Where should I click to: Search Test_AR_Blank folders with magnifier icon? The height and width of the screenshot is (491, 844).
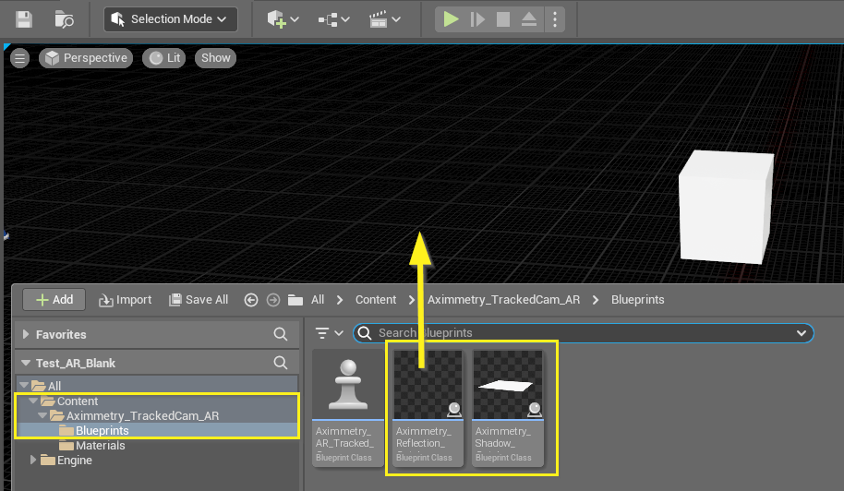pyautogui.click(x=281, y=363)
